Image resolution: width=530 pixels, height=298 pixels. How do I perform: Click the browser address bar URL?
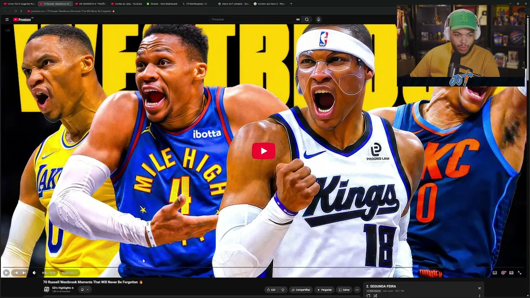pos(71,11)
